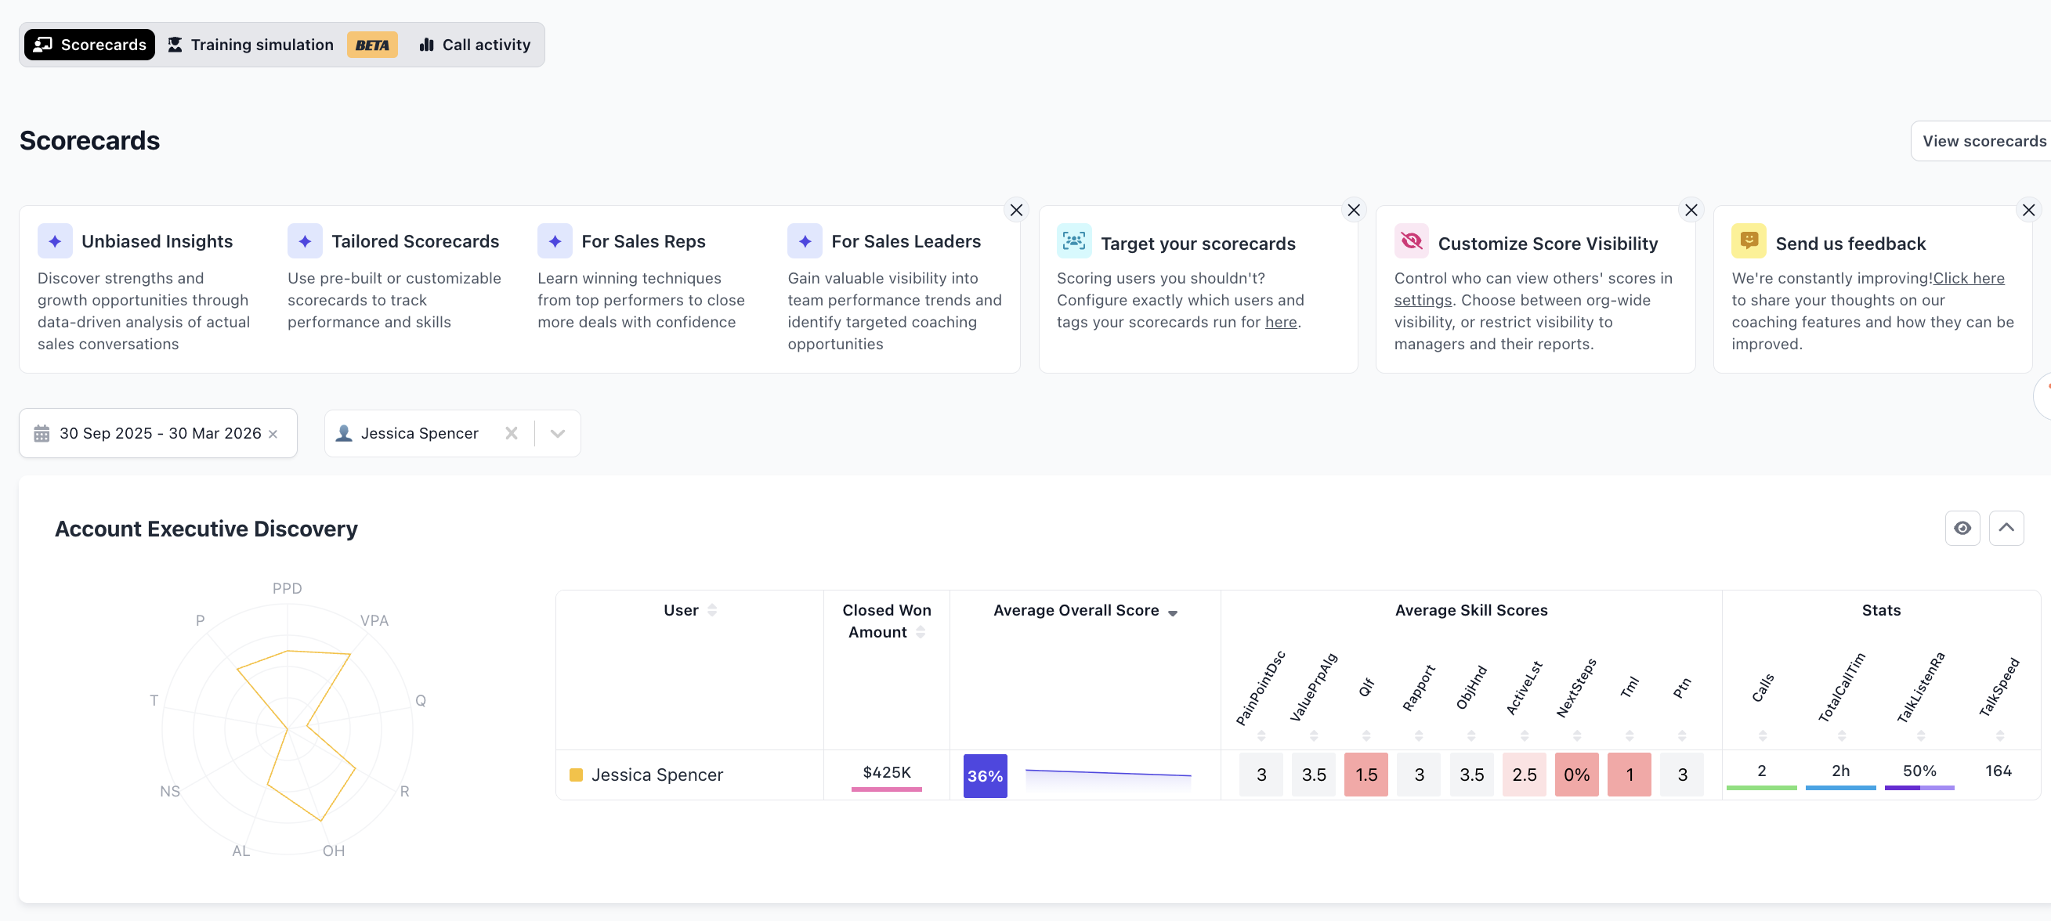
Task: Clear the date range filter
Action: point(273,434)
